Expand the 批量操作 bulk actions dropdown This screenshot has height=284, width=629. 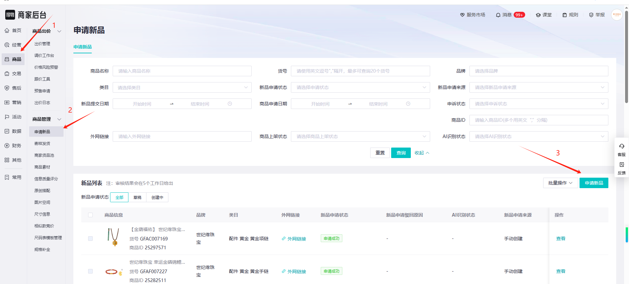point(560,183)
